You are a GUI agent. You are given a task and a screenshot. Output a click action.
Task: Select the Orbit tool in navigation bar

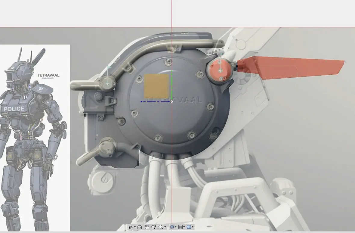click(130, 227)
